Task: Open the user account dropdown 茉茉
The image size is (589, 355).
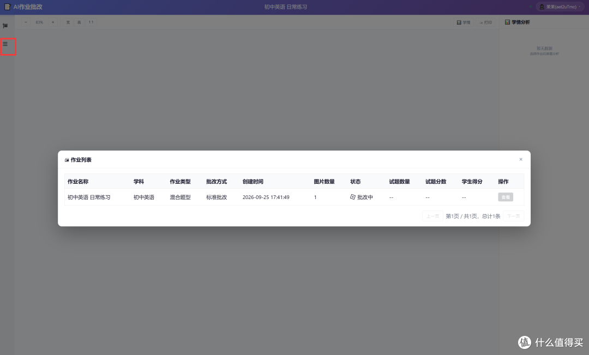Action: [x=560, y=7]
